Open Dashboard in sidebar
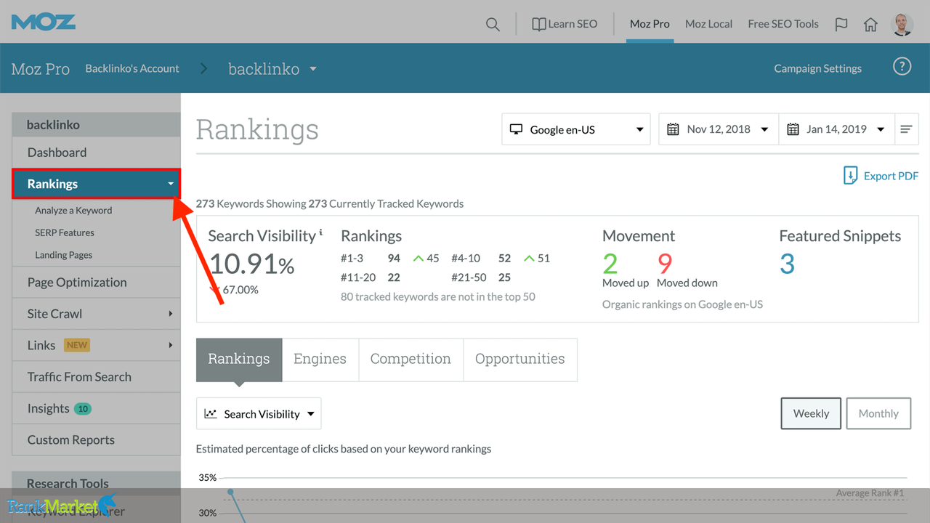Screen dimensions: 930x523 96,153
